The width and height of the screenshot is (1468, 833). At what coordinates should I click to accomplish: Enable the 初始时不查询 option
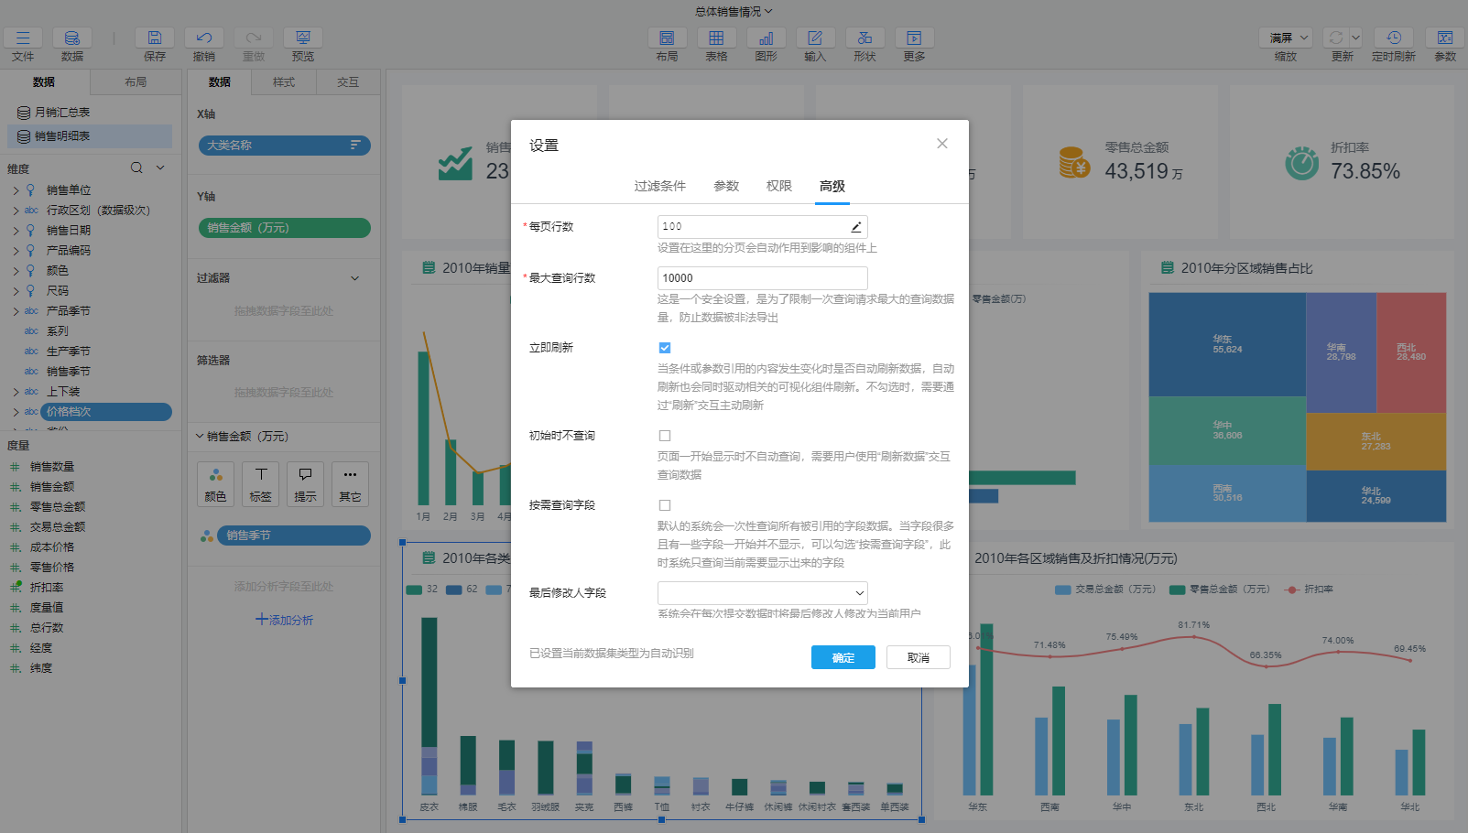(x=664, y=435)
